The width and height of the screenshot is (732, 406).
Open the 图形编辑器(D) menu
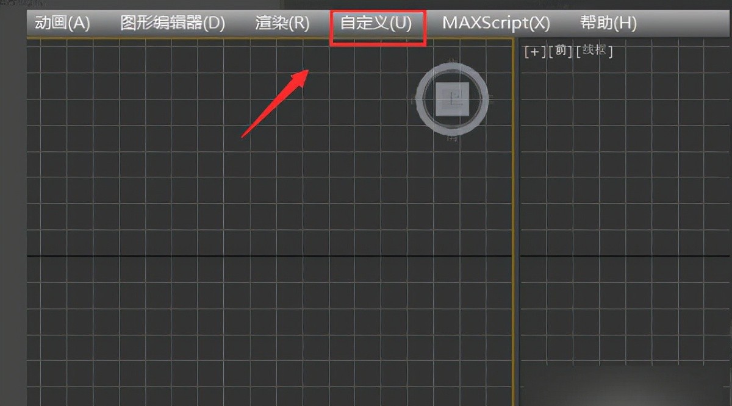(173, 23)
